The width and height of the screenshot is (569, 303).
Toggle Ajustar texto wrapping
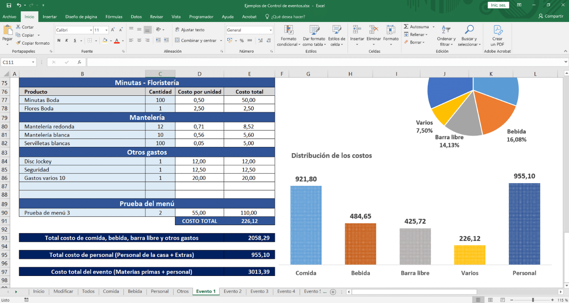190,30
